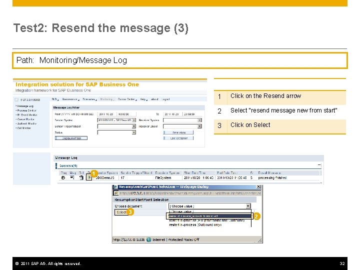Click the Result Message column header

[269, 172]
